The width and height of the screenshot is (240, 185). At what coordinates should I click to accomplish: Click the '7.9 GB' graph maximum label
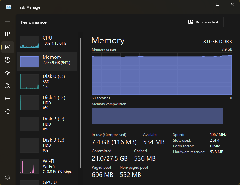click(x=227, y=49)
